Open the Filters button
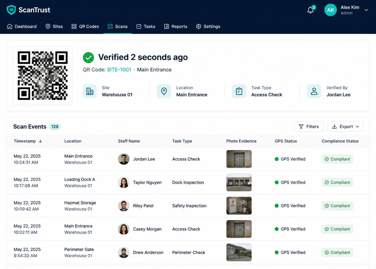The height and width of the screenshot is (269, 376). pyautogui.click(x=309, y=126)
